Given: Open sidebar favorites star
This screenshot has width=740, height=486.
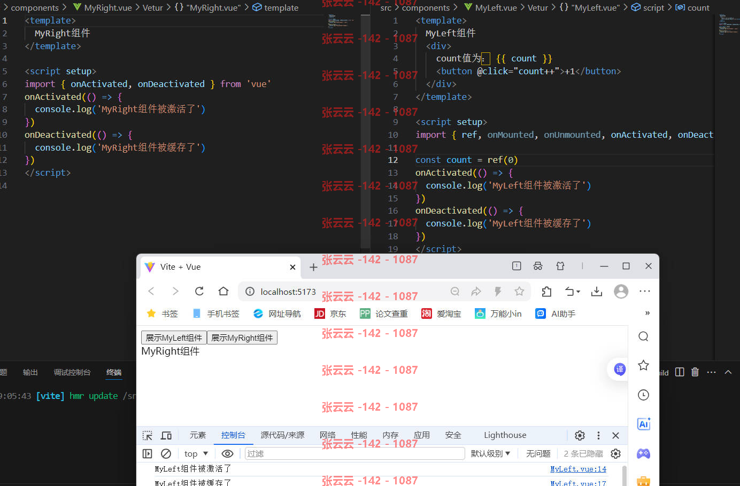Looking at the screenshot, I should point(644,365).
